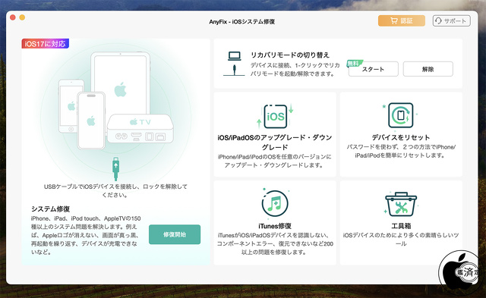The height and width of the screenshot is (298, 486).
Task: Click the Apple TV device illustration
Action: point(140,128)
